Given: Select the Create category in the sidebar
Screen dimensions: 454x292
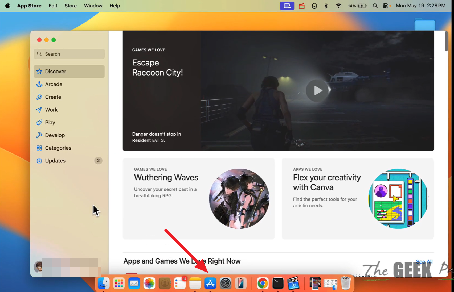Looking at the screenshot, I should pos(69,97).
